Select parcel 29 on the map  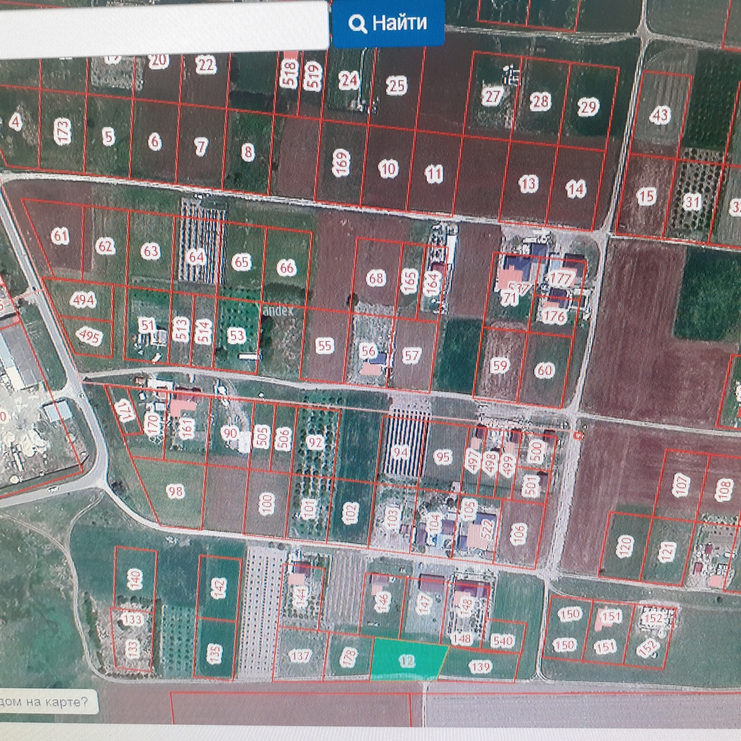[588, 107]
